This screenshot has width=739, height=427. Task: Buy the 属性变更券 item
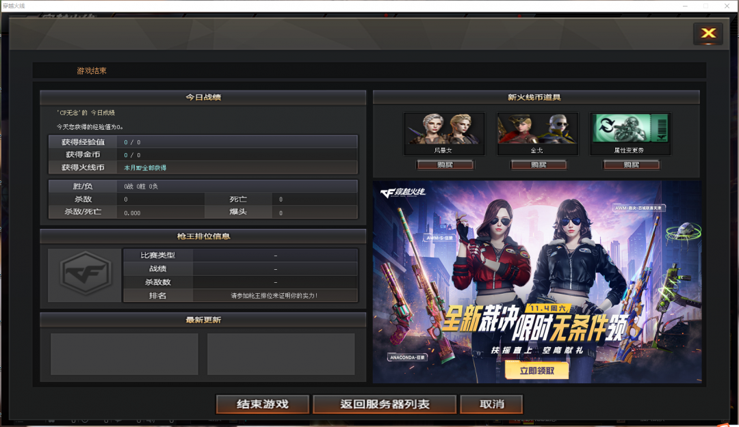[x=631, y=165]
